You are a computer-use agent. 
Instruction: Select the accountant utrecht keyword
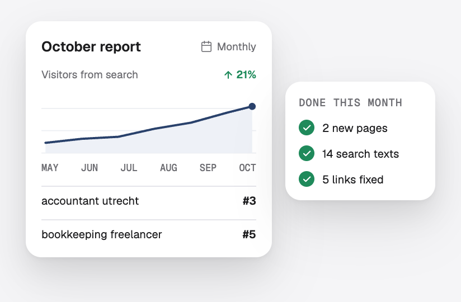click(x=90, y=201)
